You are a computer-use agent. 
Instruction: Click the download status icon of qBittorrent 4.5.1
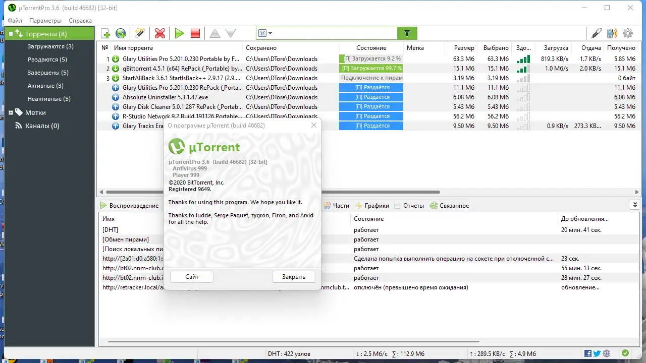tap(116, 69)
